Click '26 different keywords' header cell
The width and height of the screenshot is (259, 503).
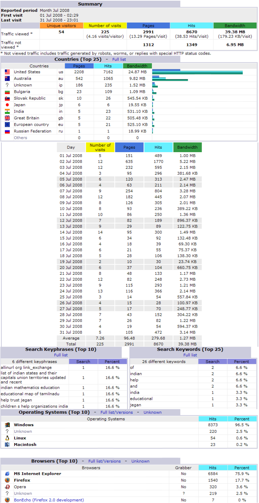[x=164, y=362]
